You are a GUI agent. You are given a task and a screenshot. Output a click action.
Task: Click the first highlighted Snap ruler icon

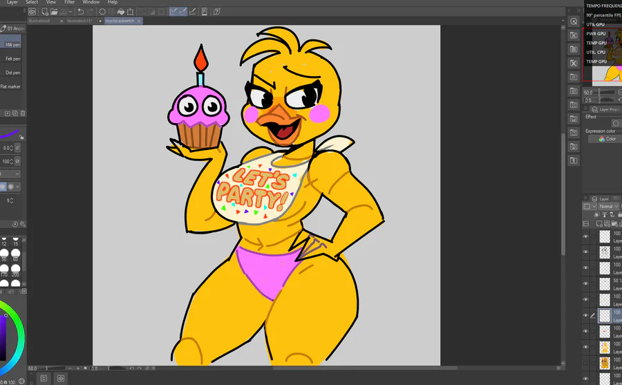point(173,12)
